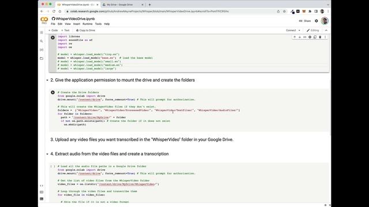Open a new browser tab
This screenshot has height=207, width=369.
pyautogui.click(x=150, y=5)
